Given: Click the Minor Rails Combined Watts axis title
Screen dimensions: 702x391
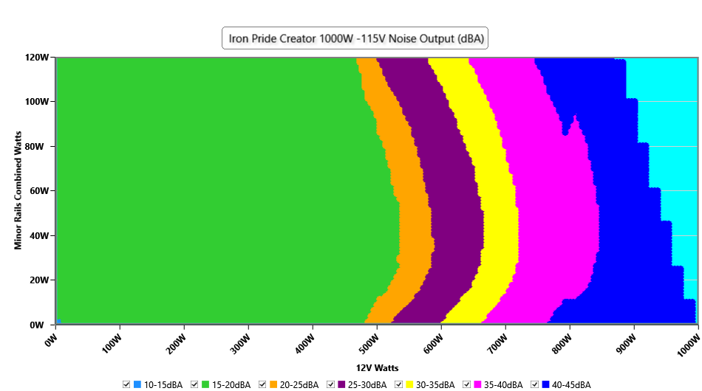Looking at the screenshot, I should (18, 191).
